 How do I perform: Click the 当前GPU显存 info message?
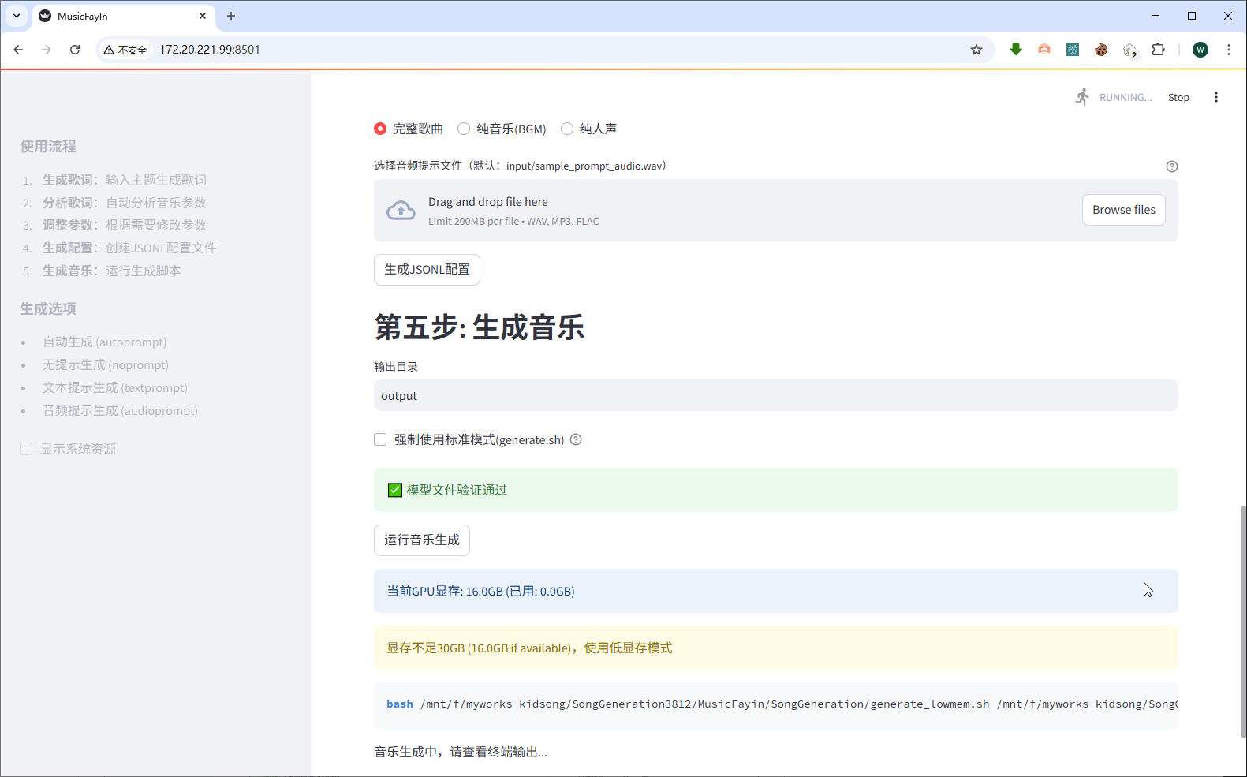[x=776, y=591]
